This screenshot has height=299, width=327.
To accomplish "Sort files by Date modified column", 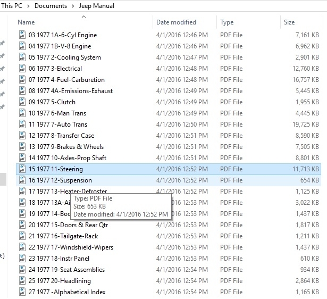I will point(176,22).
